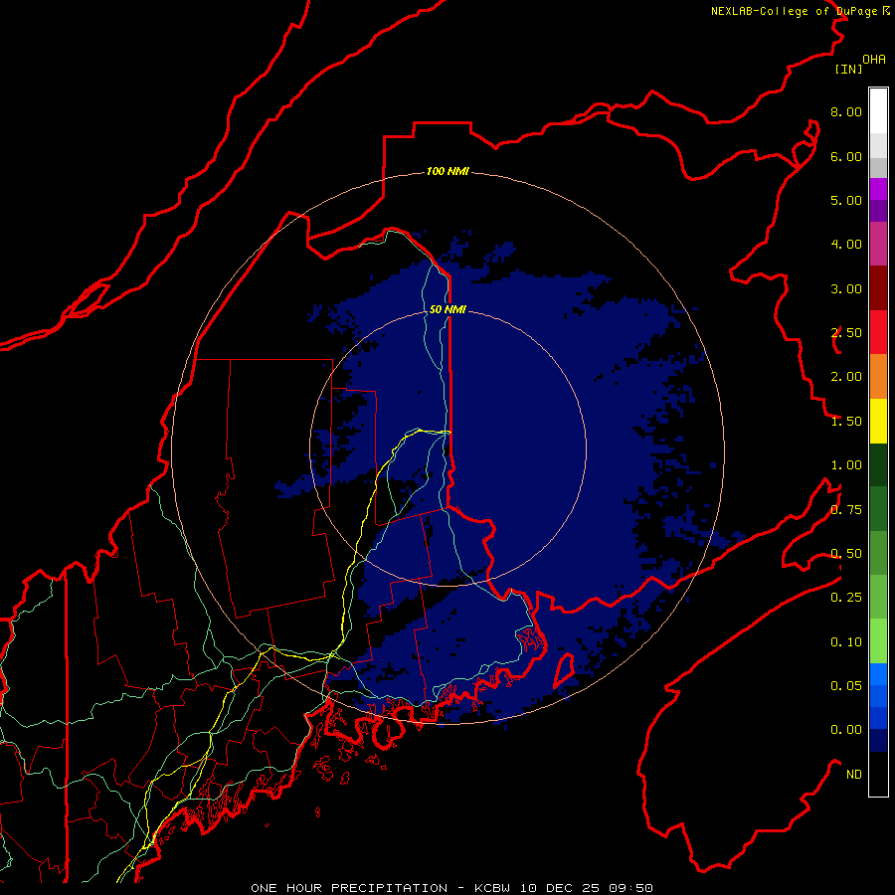This screenshot has height=895, width=895.
Task: Click the 3.00 legend value
Action: click(x=846, y=288)
